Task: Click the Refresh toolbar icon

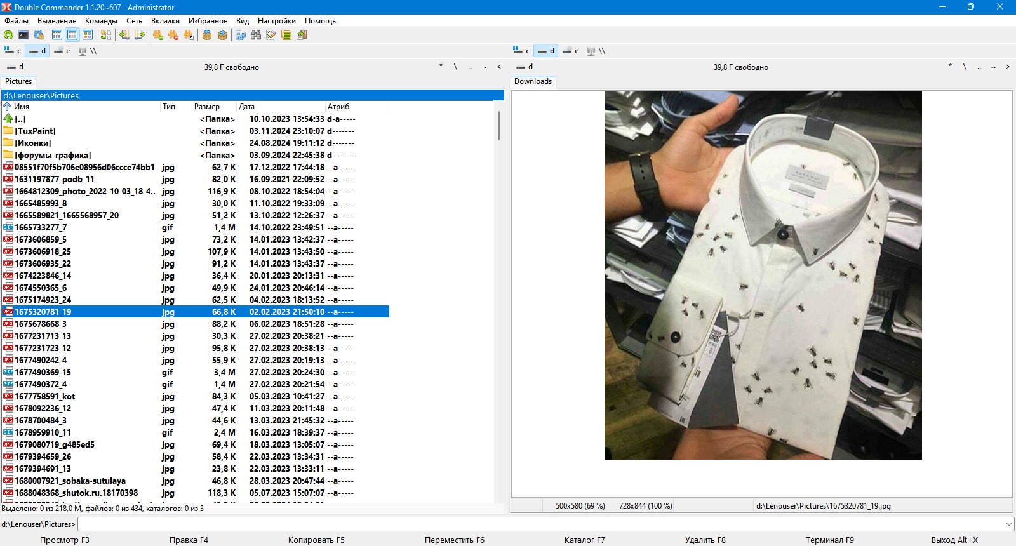Action: (8, 35)
